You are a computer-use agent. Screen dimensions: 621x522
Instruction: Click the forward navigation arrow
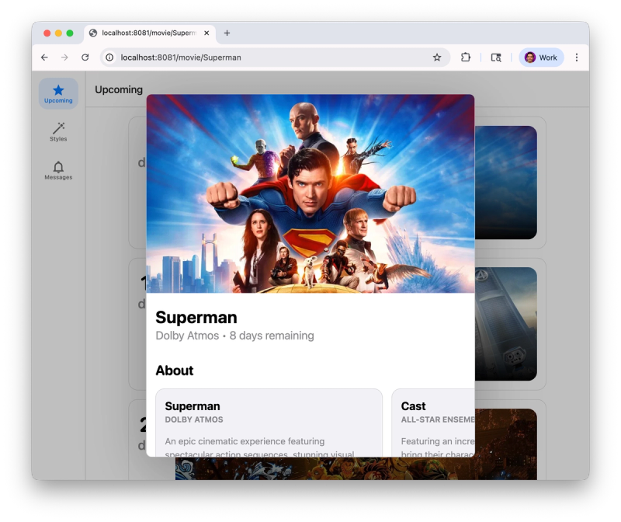(64, 57)
